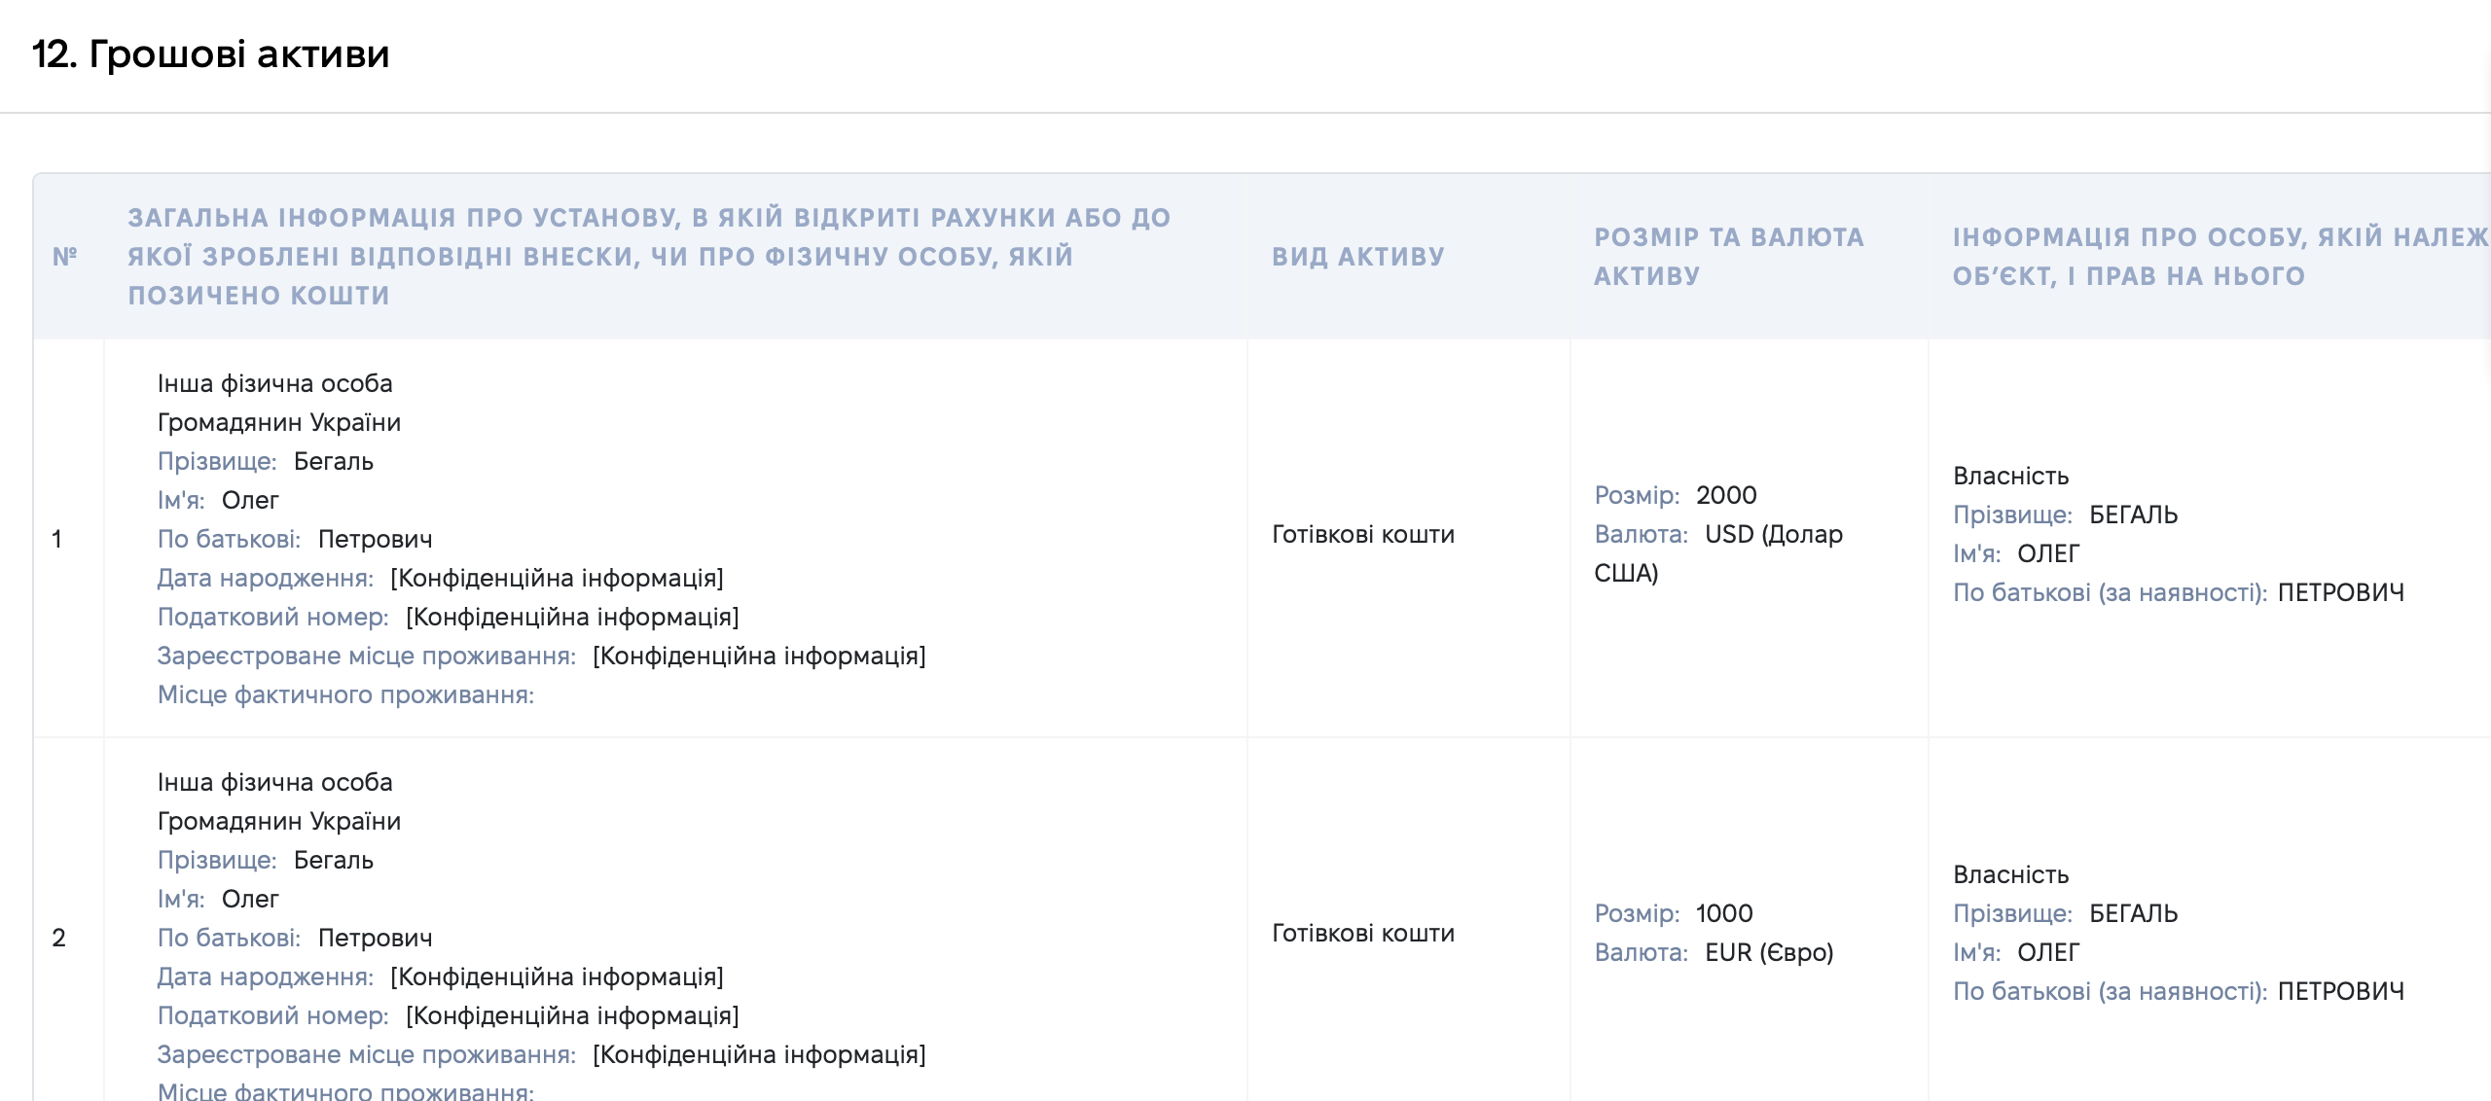The width and height of the screenshot is (2491, 1101).
Task: Click 'ПЕТРОВИЧ' patronymic in the second row
Action: [2341, 991]
